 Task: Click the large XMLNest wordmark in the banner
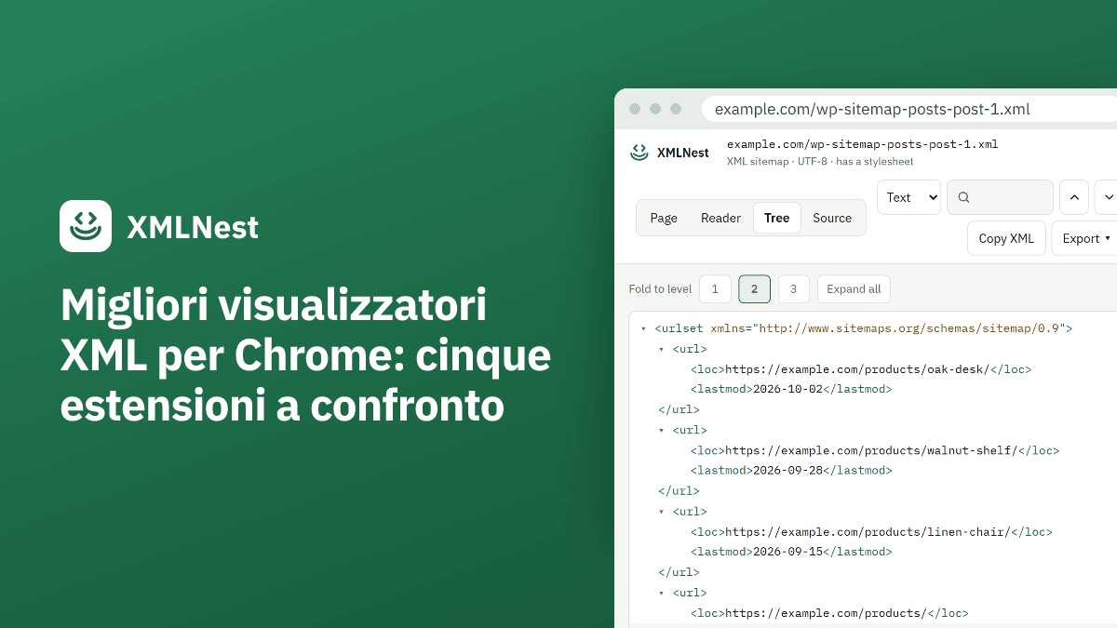point(193,227)
